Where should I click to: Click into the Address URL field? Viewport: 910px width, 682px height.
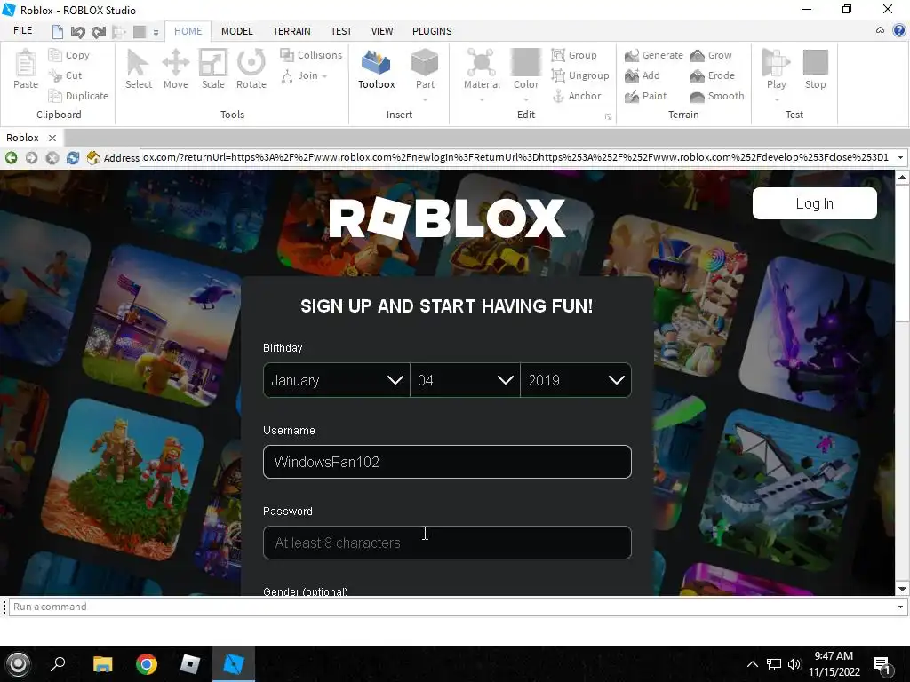(516, 157)
